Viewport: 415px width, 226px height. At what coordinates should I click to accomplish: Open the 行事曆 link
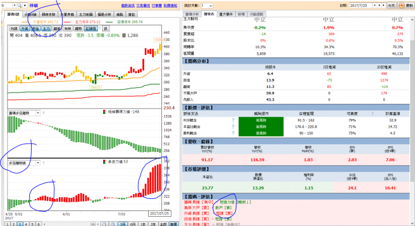click(157, 6)
